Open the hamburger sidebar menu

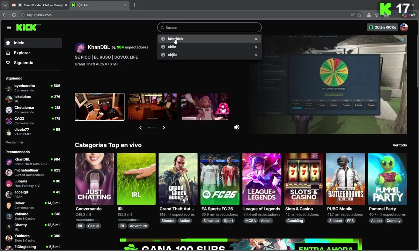[x=9, y=28]
